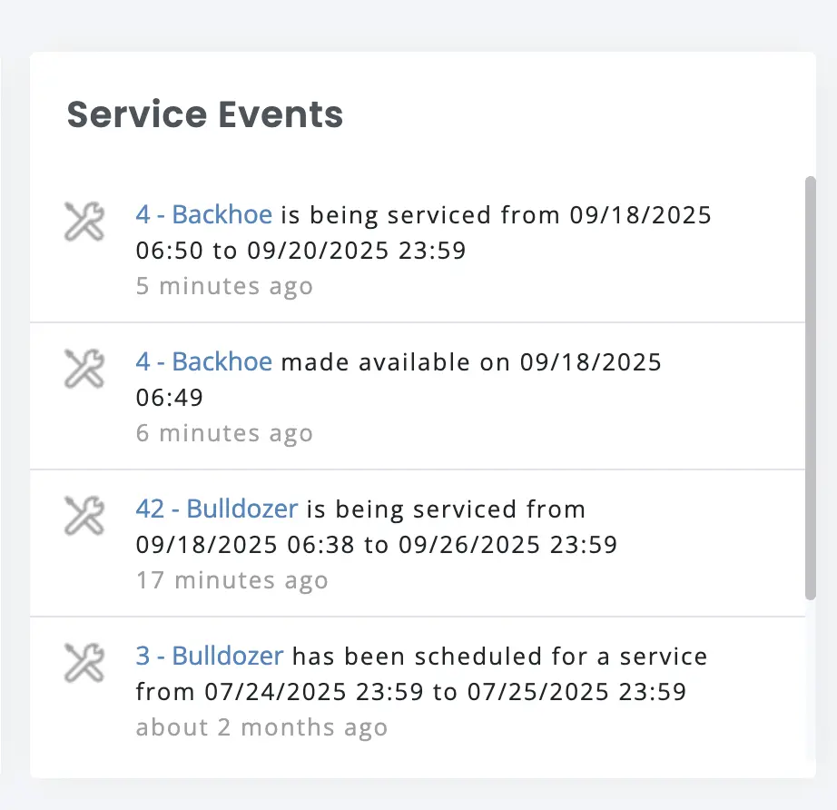
Task: Click the 6 minutes ago timestamp
Action: coord(224,433)
